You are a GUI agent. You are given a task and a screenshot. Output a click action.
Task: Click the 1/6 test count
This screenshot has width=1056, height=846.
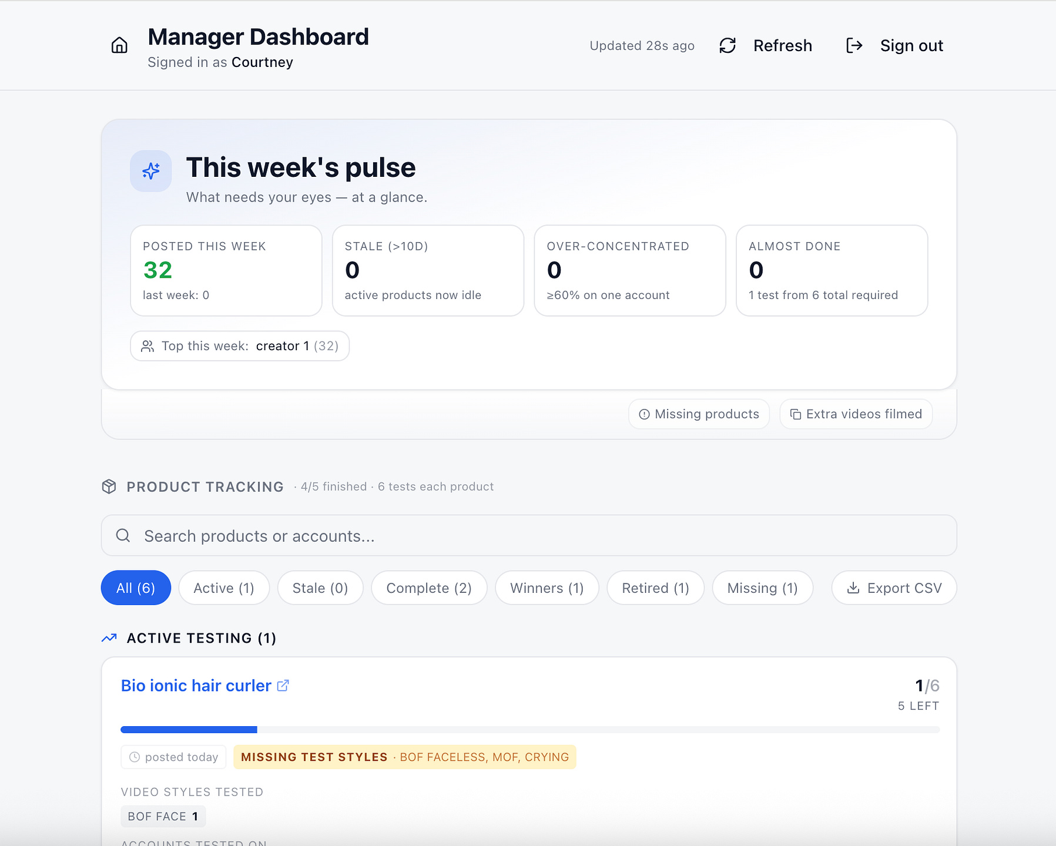[x=927, y=686]
